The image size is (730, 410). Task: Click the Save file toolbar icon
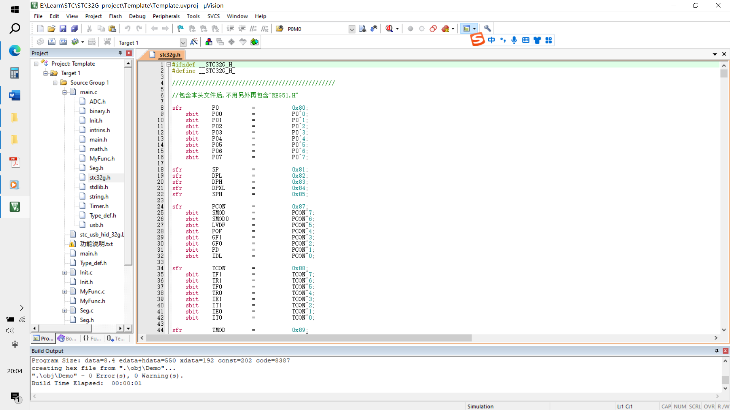(x=63, y=28)
